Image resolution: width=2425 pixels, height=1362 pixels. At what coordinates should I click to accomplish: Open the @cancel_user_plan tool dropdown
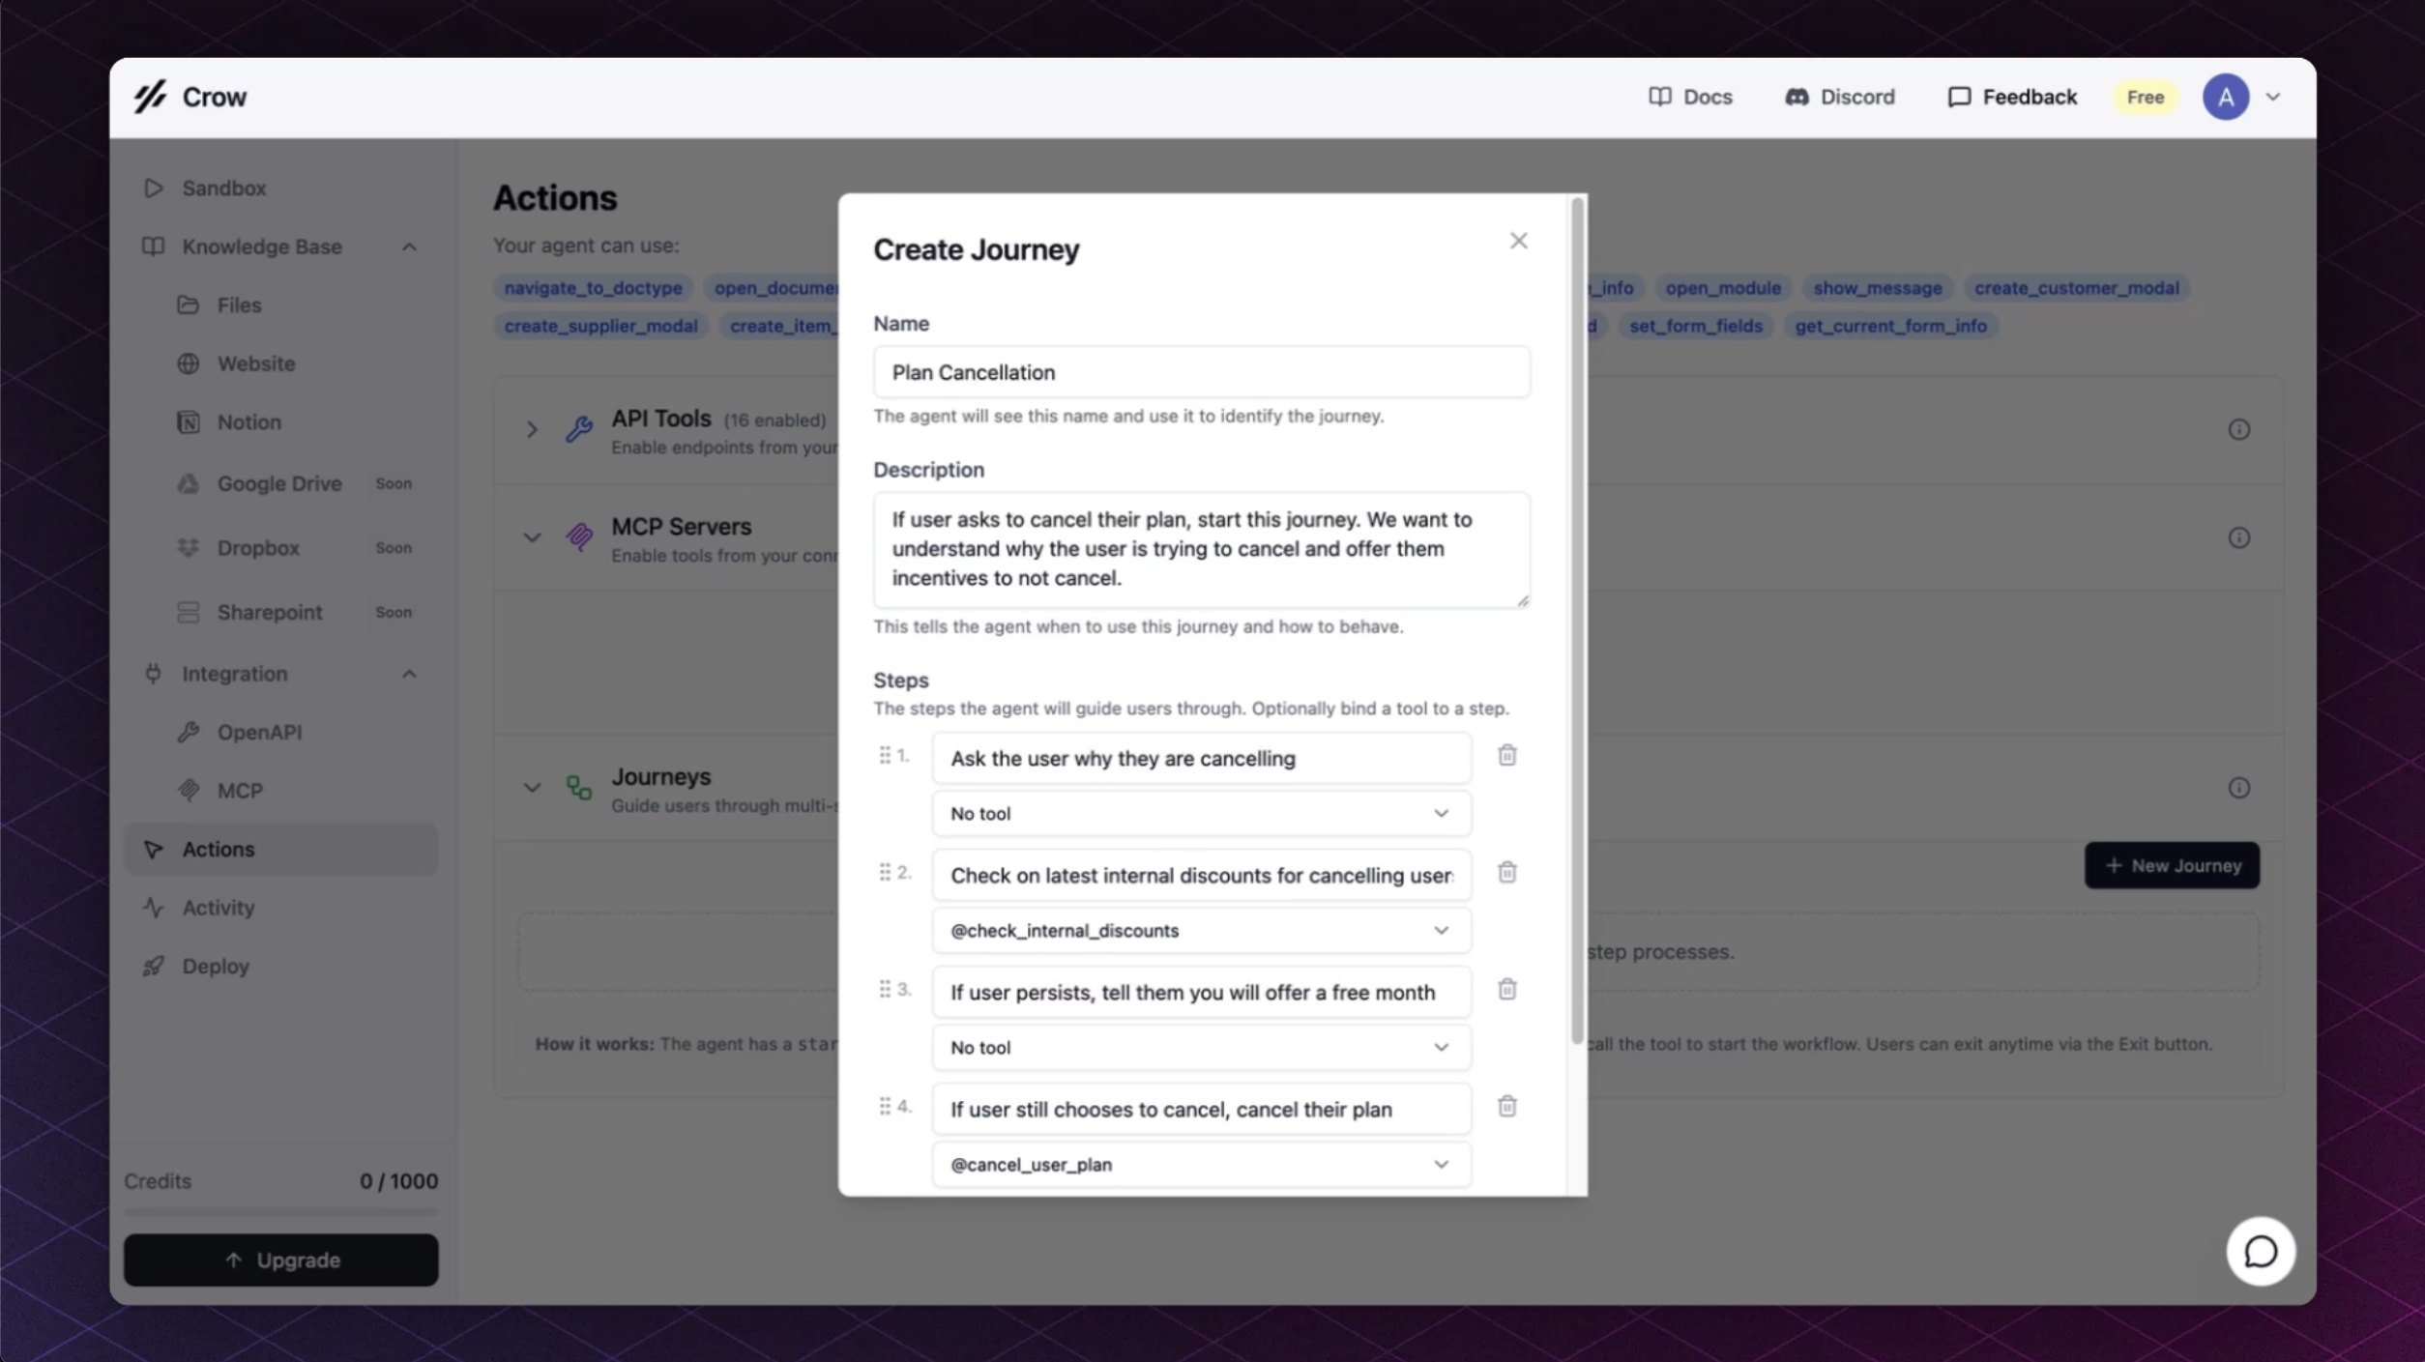pyautogui.click(x=1200, y=1164)
